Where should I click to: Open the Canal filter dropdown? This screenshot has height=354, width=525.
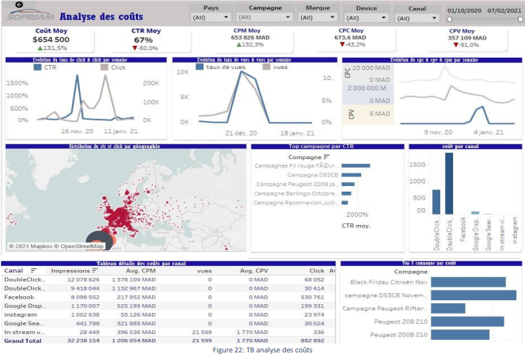tap(417, 18)
